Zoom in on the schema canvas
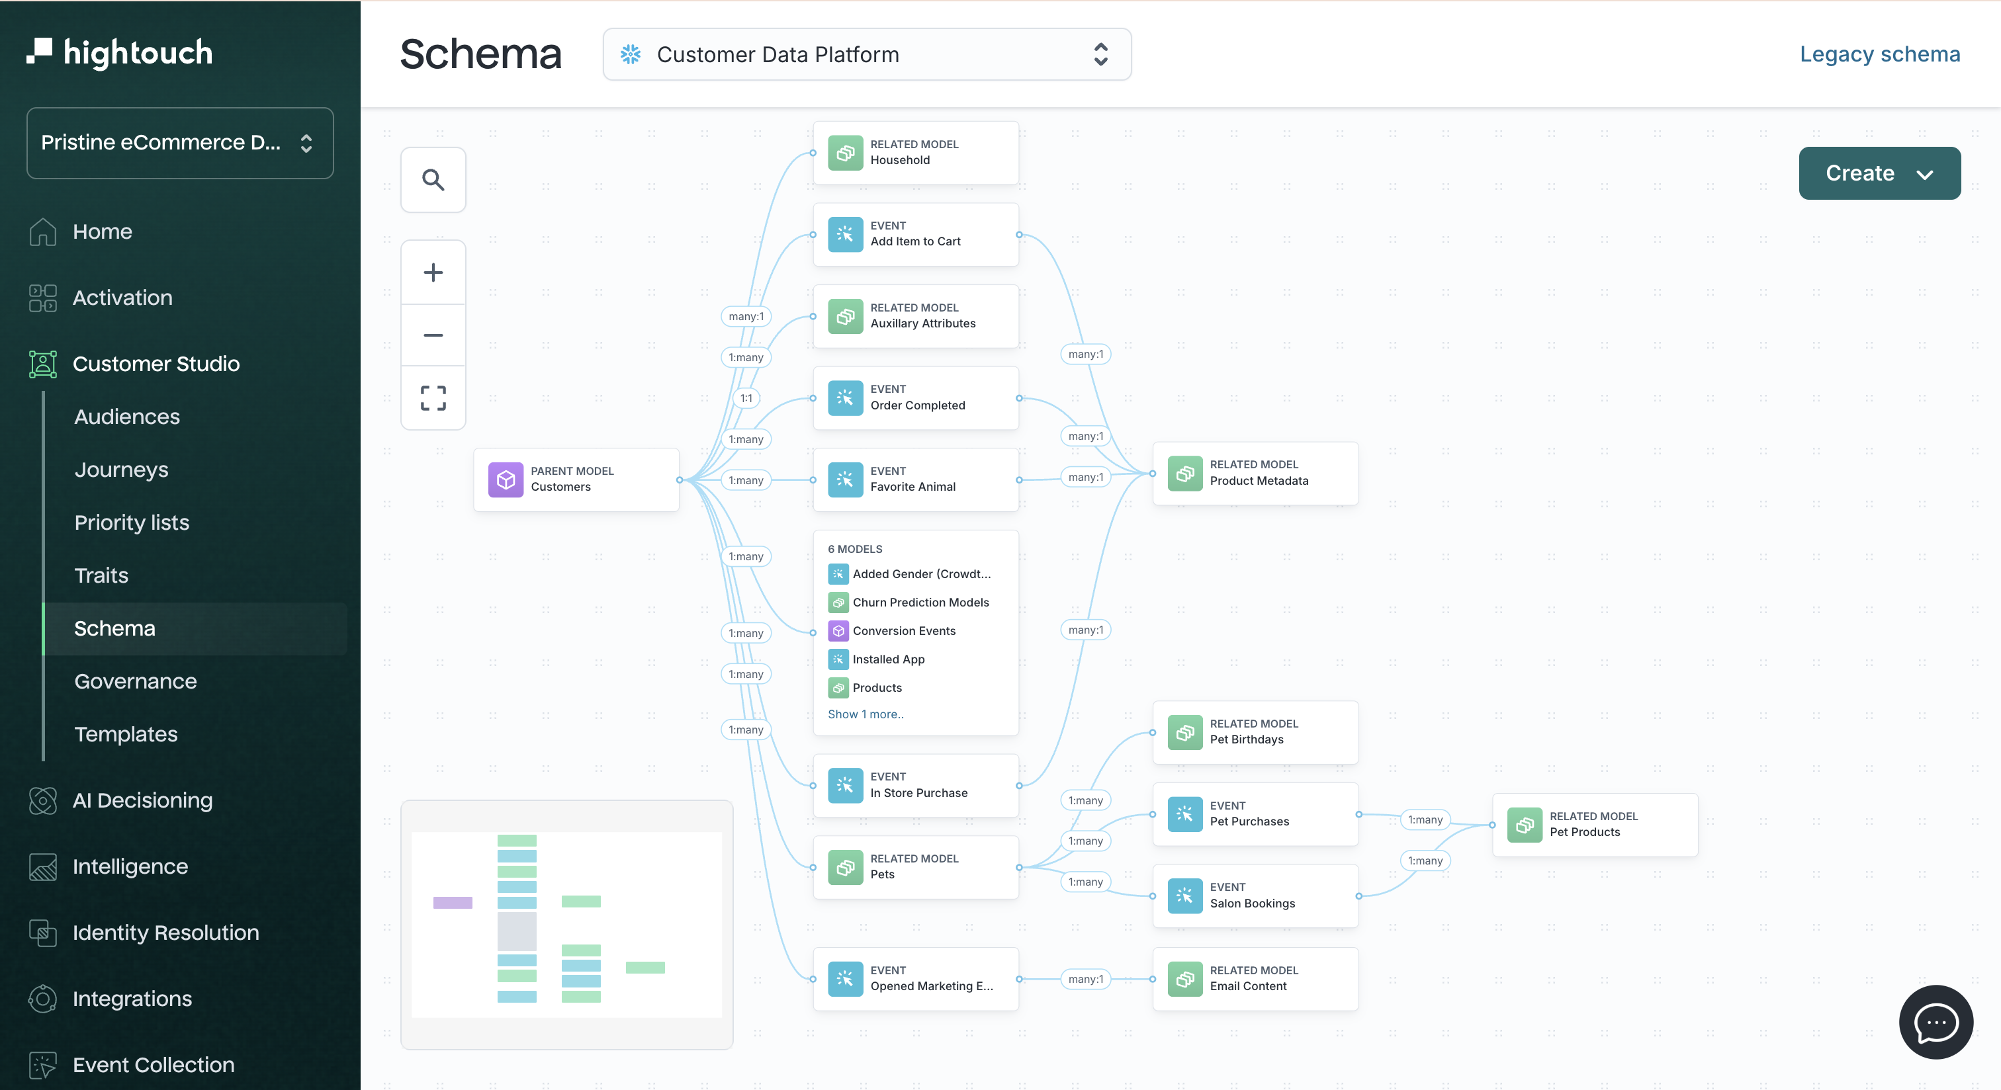 (x=433, y=272)
